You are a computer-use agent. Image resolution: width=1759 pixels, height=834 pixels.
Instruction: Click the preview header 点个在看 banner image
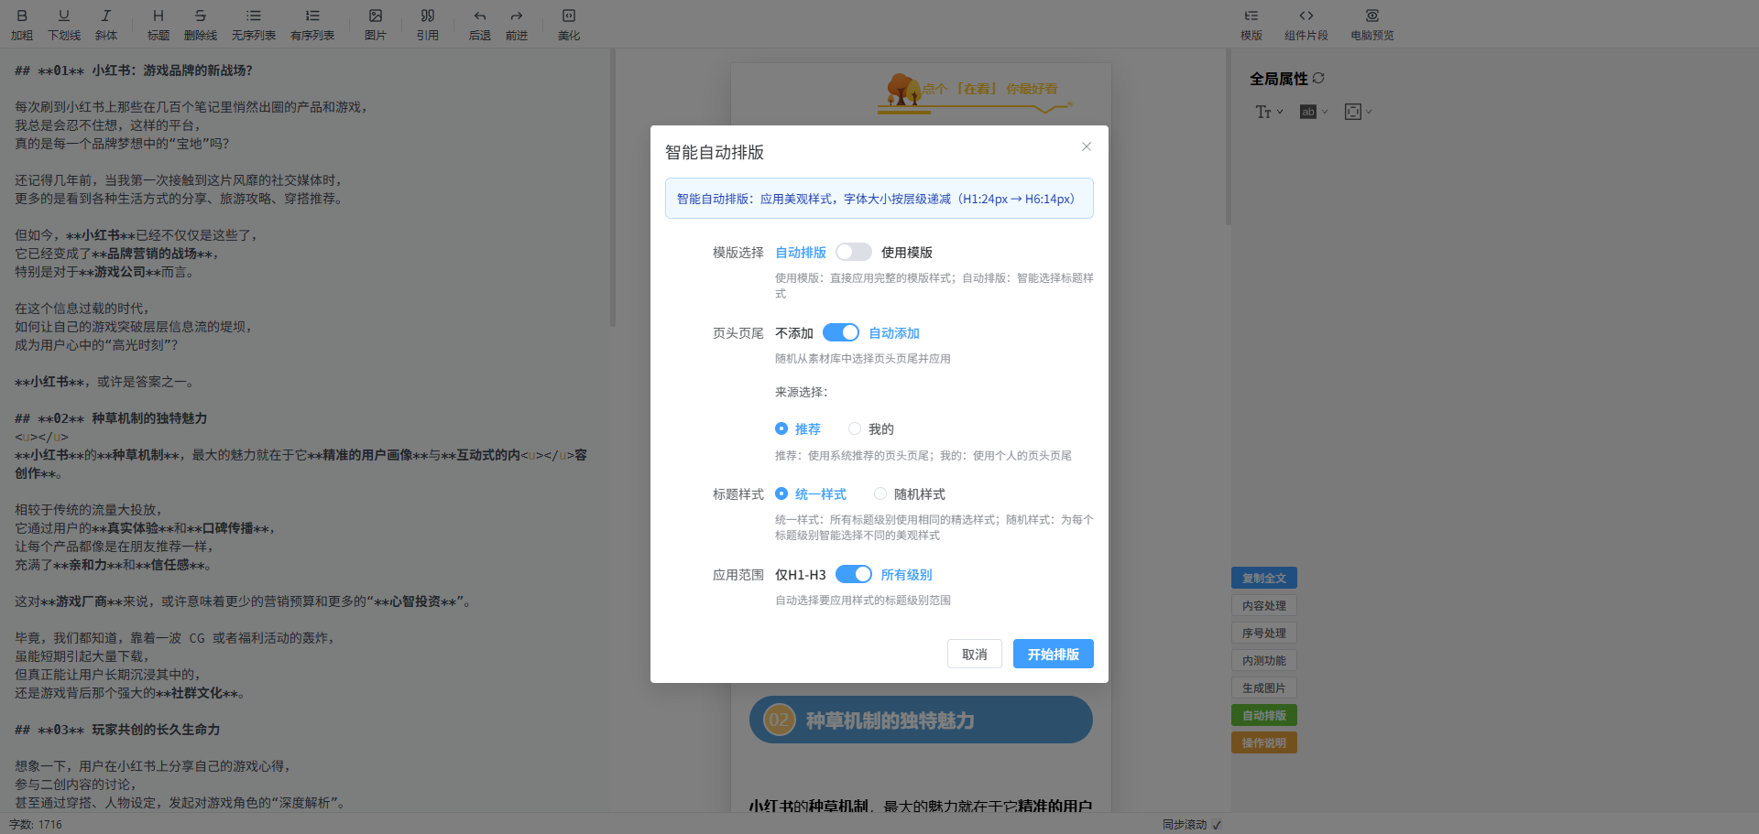tap(974, 92)
